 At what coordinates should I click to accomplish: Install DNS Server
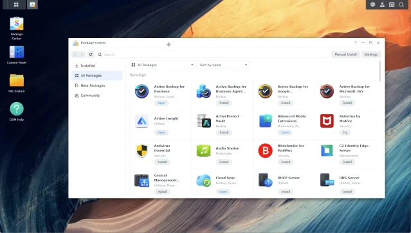(347, 192)
